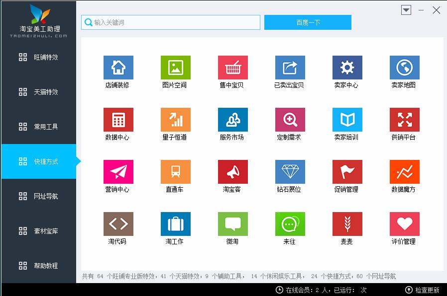Viewport: 447px width, 296px height.
Task: Focus the 输入关键词 search field
Action: tap(171, 22)
